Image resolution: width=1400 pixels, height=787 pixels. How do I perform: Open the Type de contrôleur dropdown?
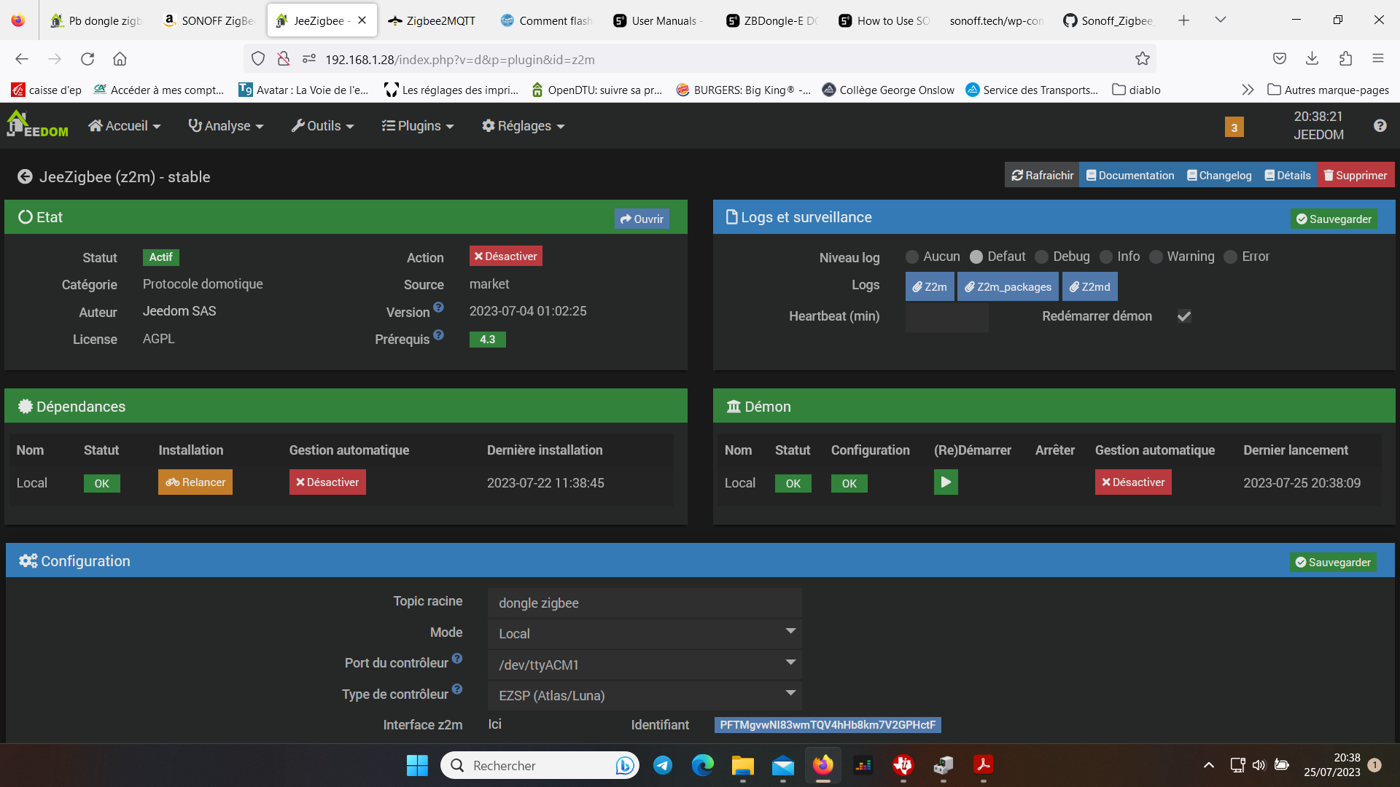pyautogui.click(x=644, y=695)
